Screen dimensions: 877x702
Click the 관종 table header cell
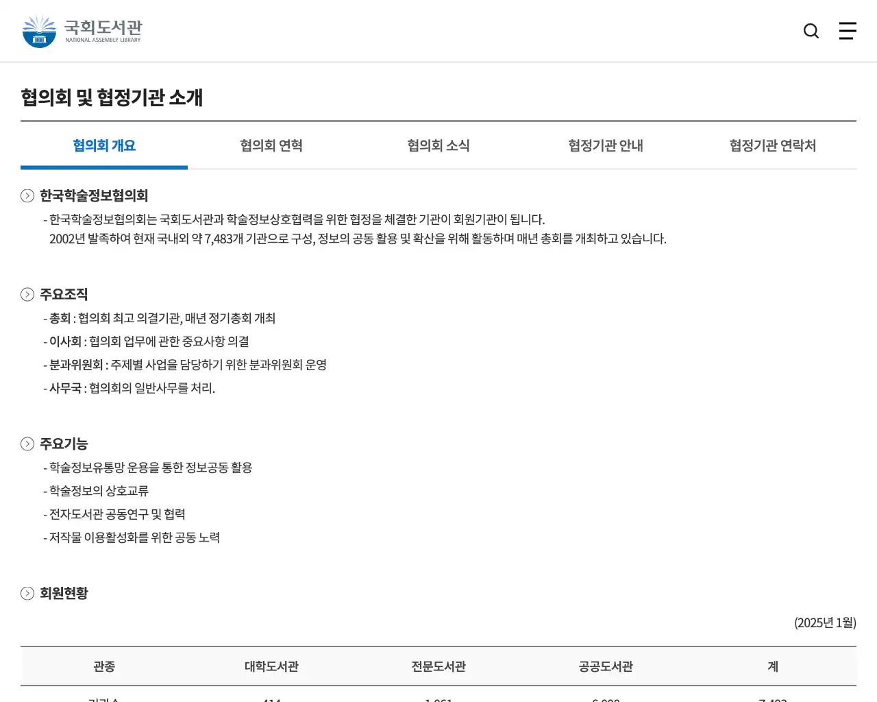click(103, 666)
